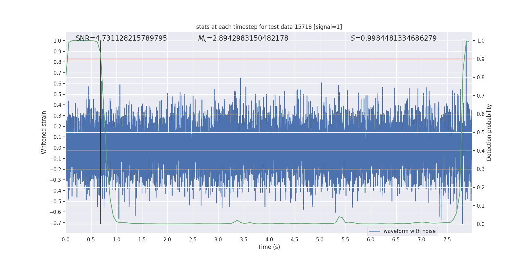
Task: Click the 0.9 tick on detection probability axis
Action: coord(481,59)
